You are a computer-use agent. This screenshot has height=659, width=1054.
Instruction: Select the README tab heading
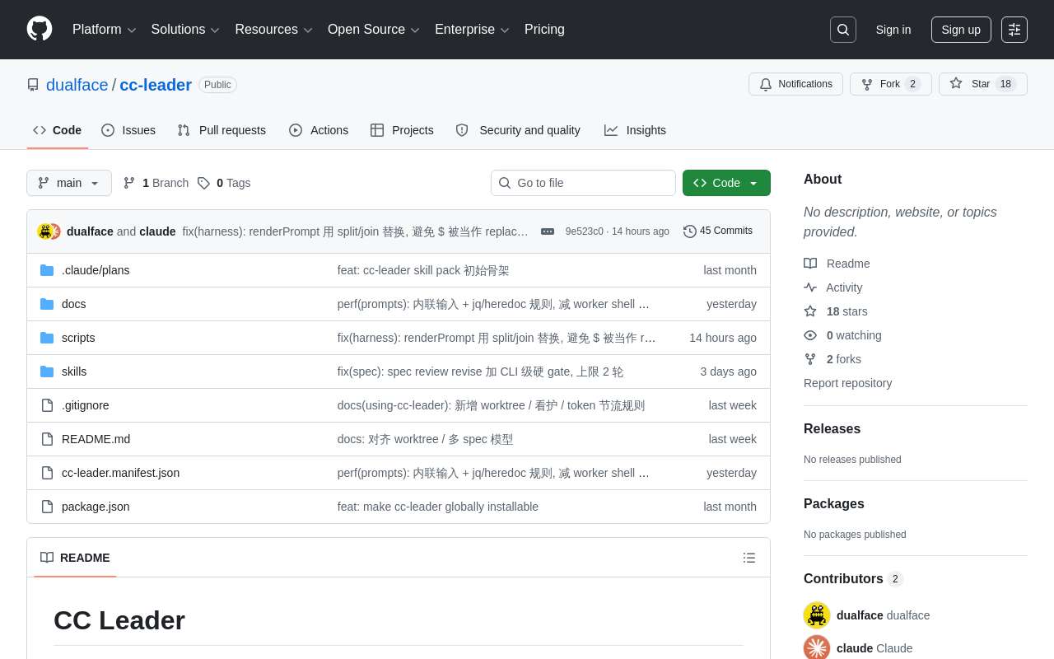tap(75, 558)
